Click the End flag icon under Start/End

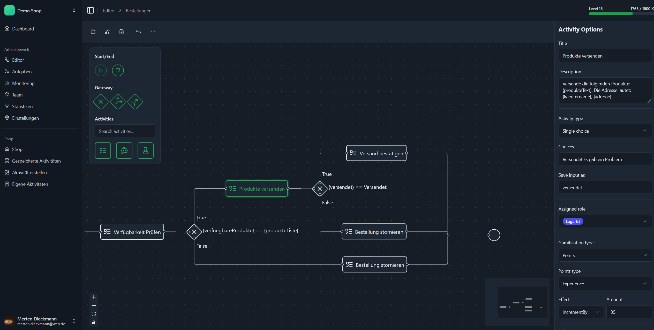click(118, 70)
